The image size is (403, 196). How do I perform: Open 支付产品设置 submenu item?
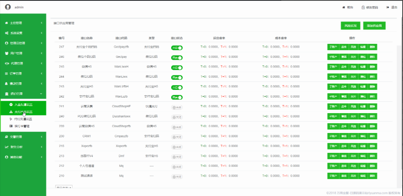(23, 112)
